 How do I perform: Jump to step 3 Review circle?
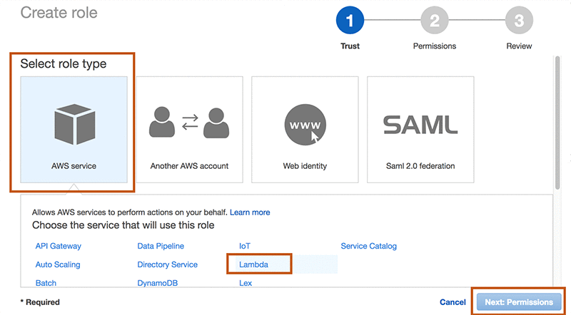point(519,20)
